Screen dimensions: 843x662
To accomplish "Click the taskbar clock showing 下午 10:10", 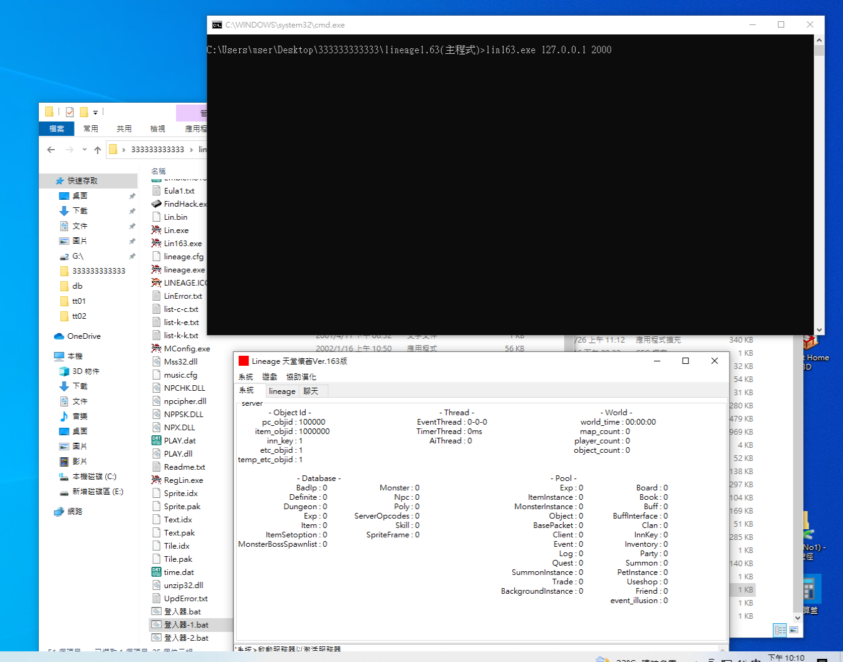I will point(786,658).
